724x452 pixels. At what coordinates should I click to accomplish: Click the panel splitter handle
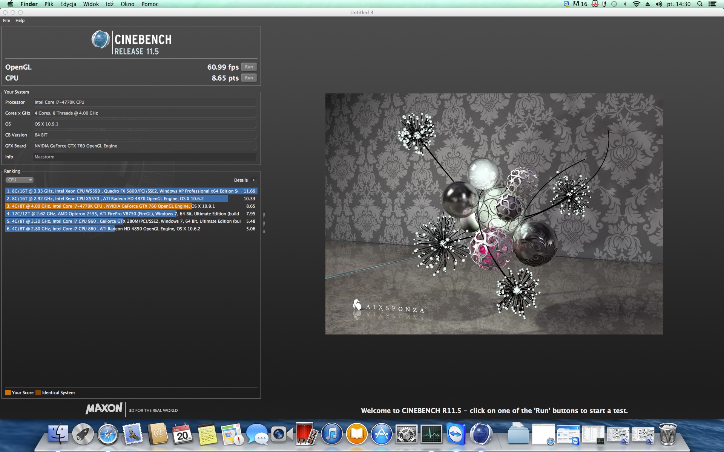264,221
